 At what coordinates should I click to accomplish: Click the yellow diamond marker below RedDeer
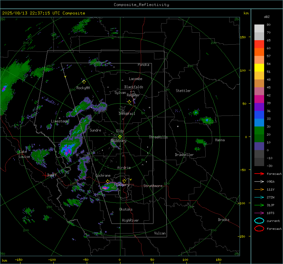point(130,102)
